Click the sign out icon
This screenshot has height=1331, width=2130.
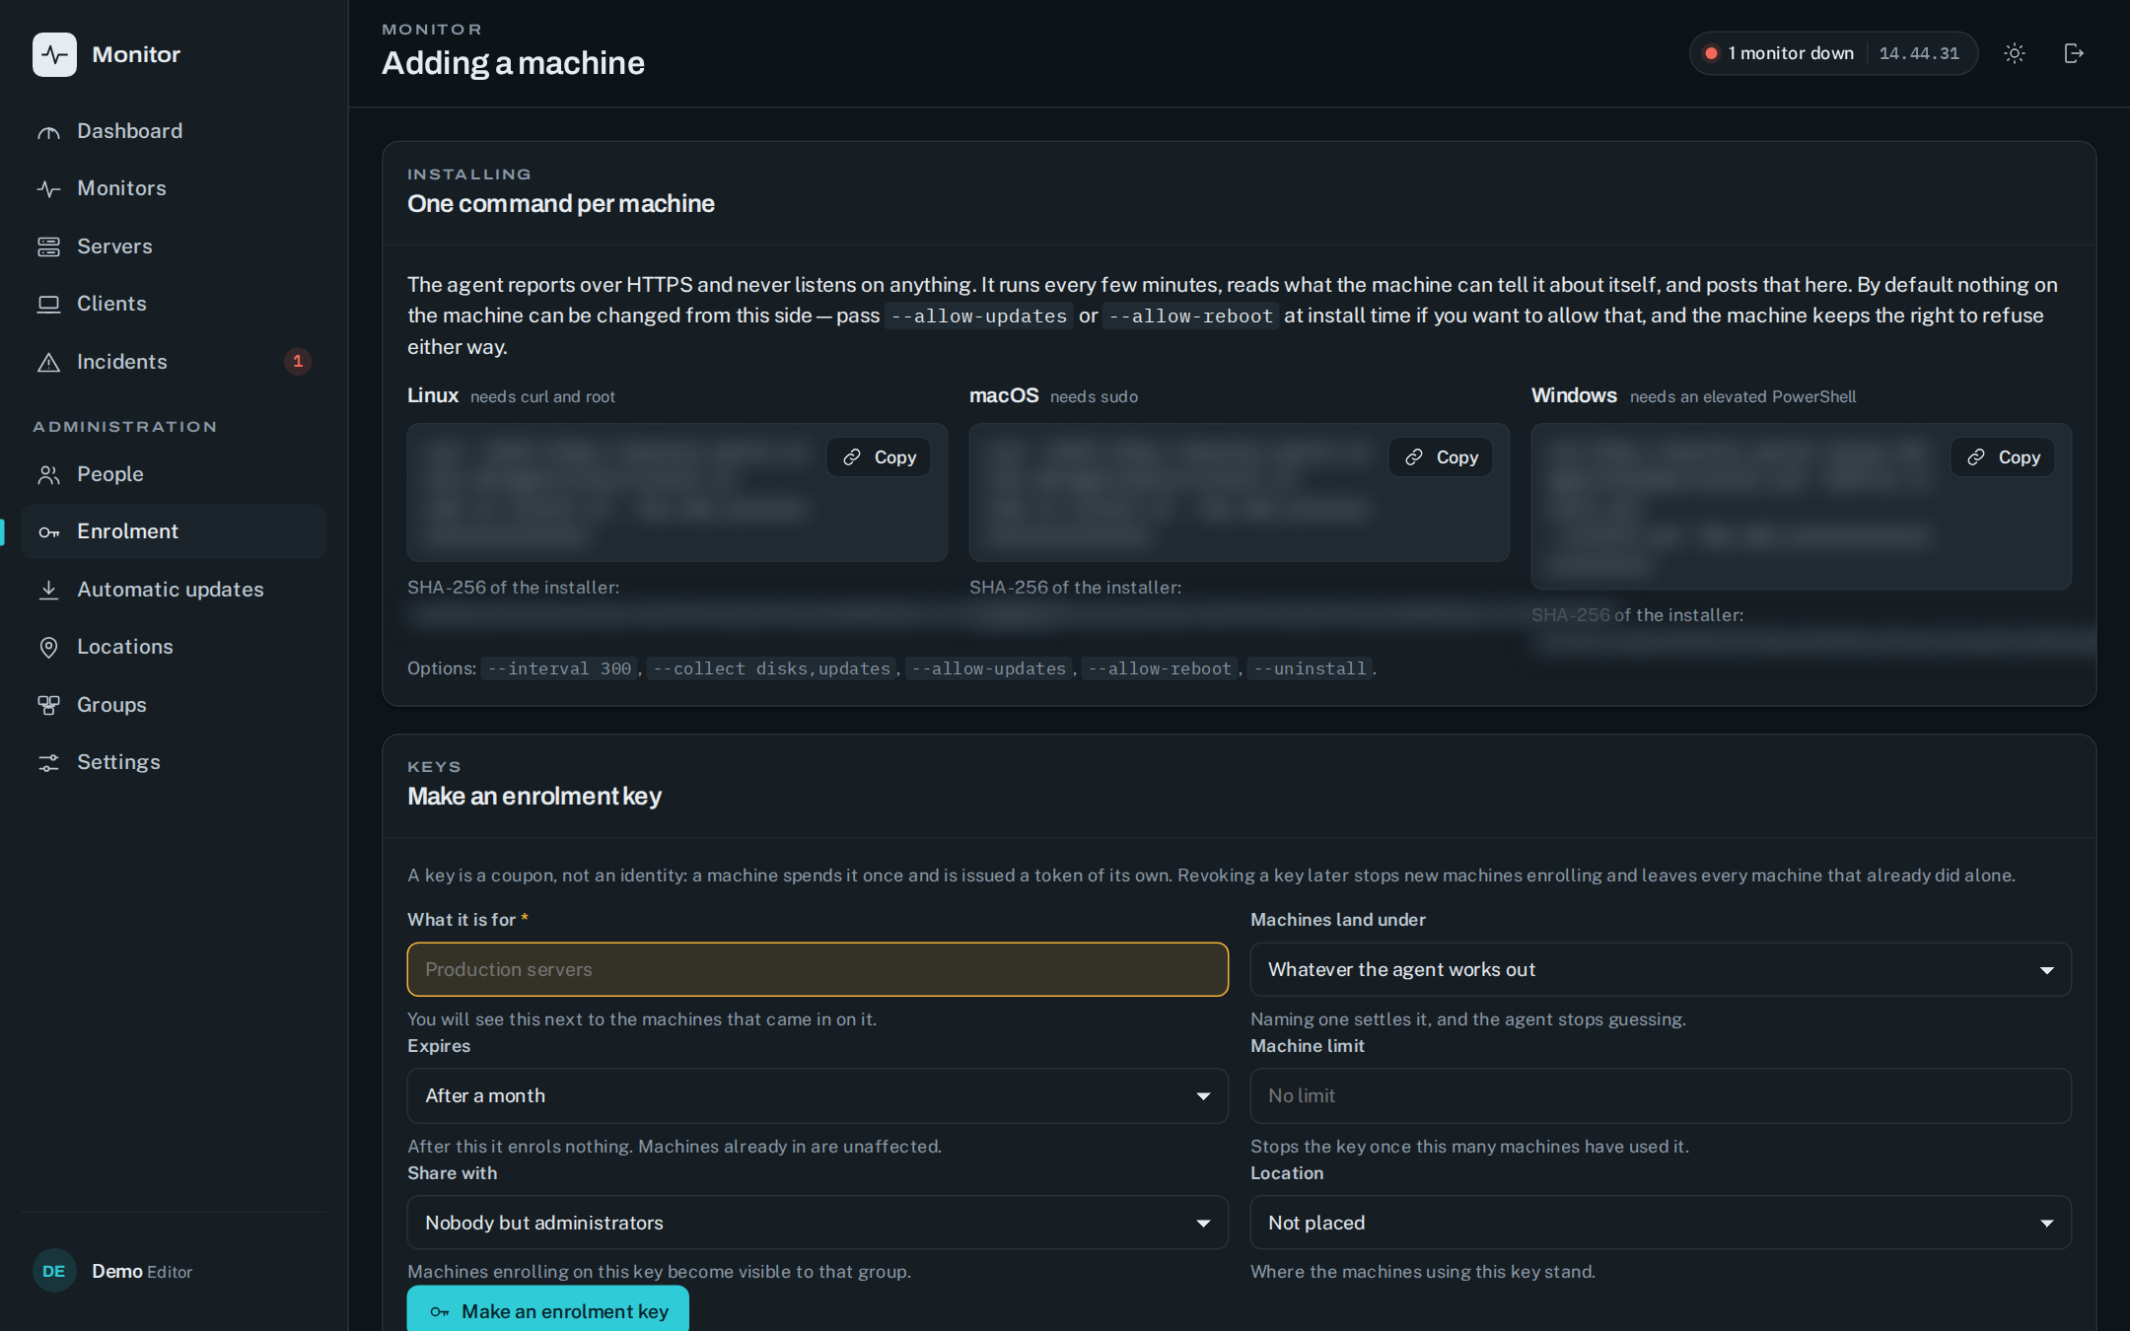(2074, 53)
